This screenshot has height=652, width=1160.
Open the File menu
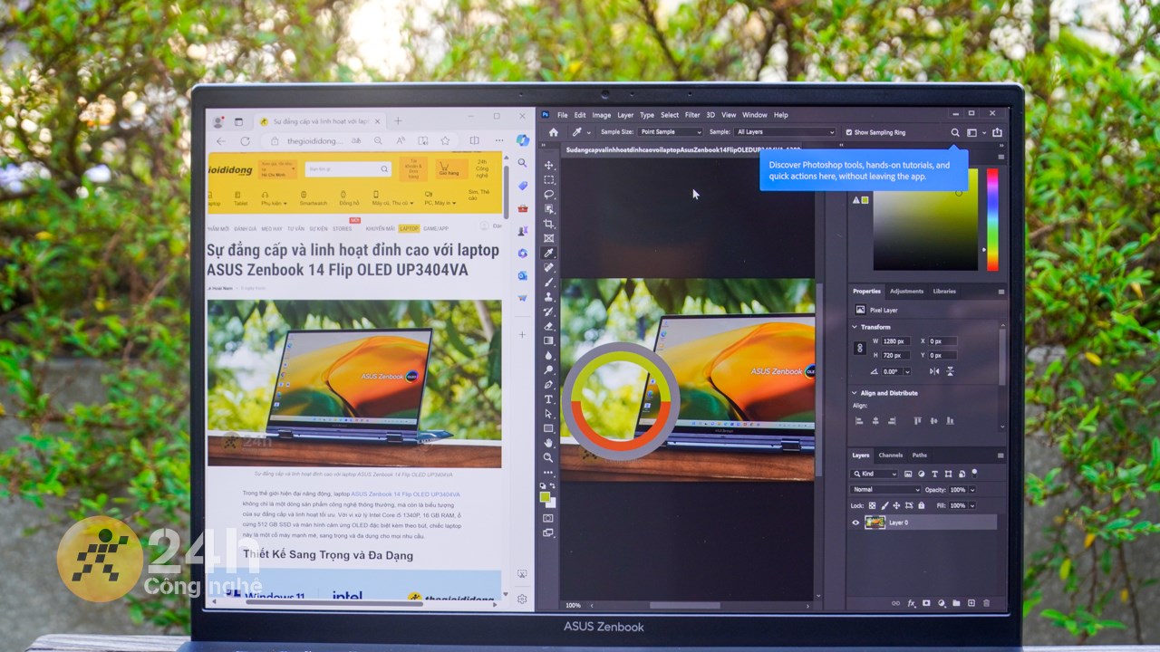click(563, 115)
